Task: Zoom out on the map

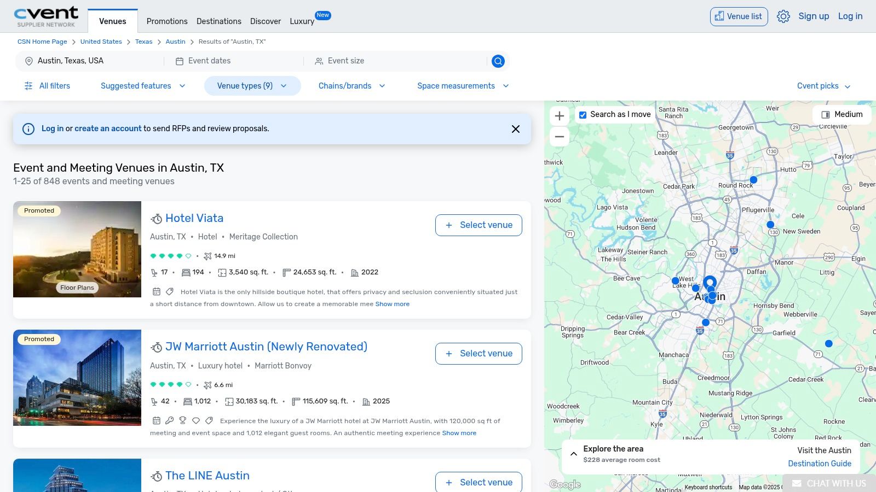Action: point(560,137)
